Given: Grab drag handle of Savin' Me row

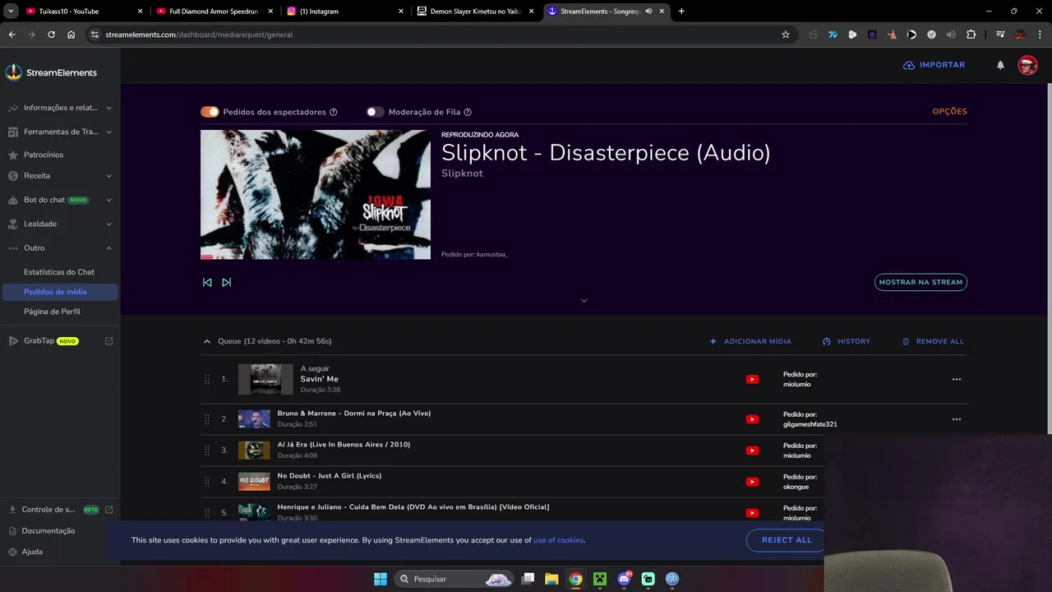Looking at the screenshot, I should (x=207, y=379).
